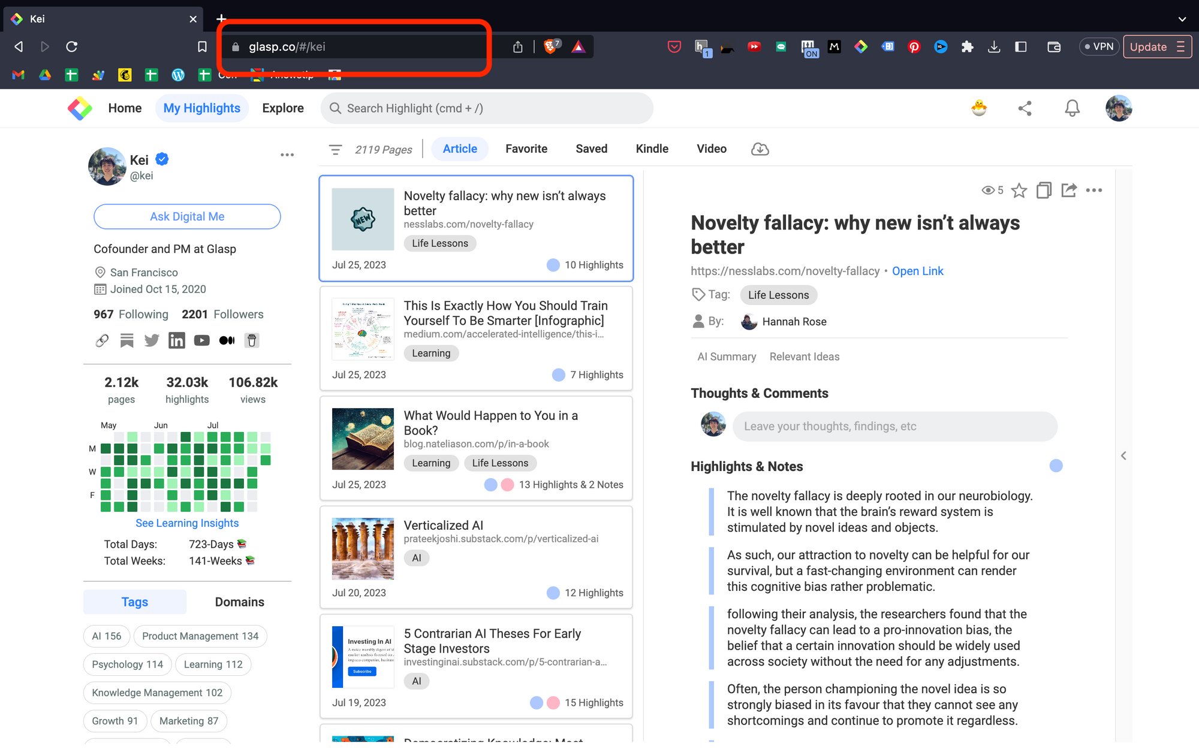Viewport: 1199px width, 749px height.
Task: Open browser downloads icon
Action: (994, 47)
